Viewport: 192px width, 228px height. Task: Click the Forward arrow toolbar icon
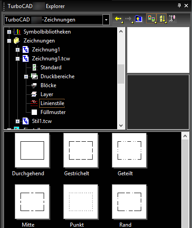click(x=129, y=19)
